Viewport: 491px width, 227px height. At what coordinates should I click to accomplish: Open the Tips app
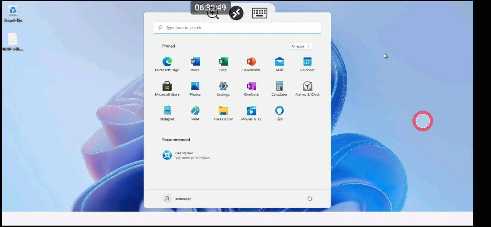click(x=279, y=113)
